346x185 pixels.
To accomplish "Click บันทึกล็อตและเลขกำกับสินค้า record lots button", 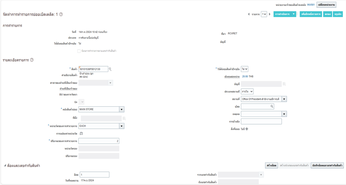I will point(327,165).
